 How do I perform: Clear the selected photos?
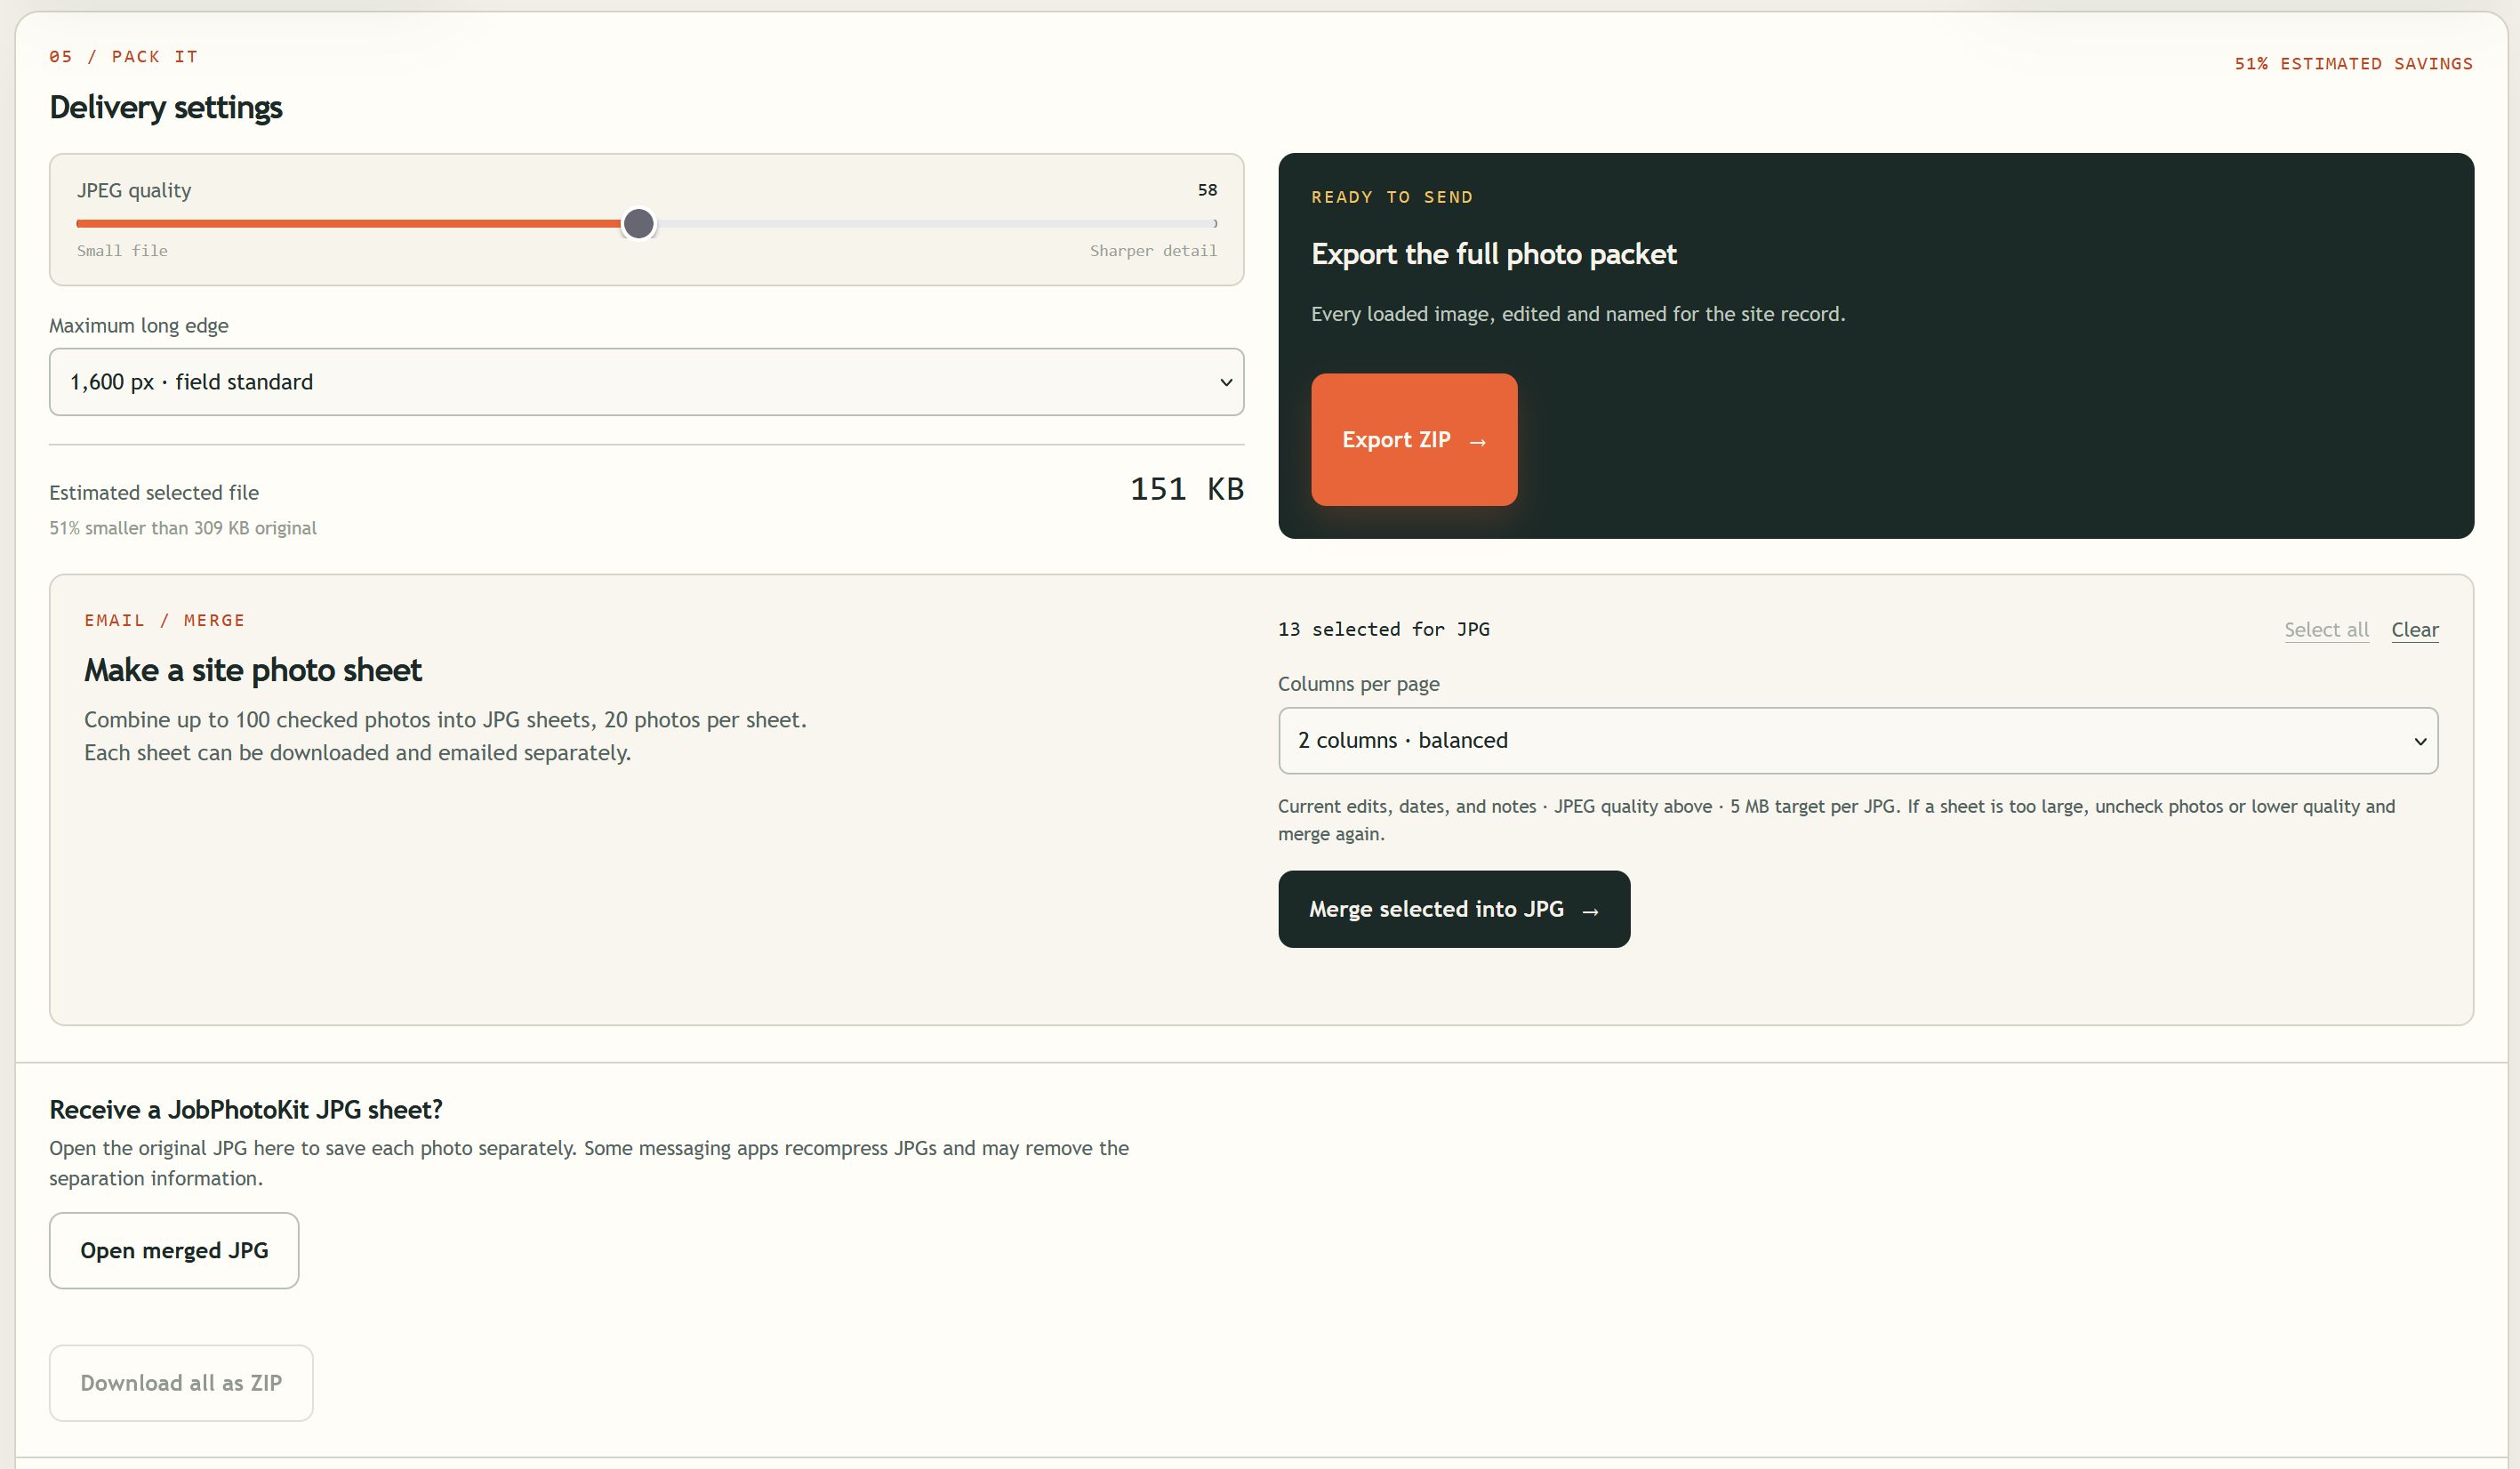point(2414,630)
